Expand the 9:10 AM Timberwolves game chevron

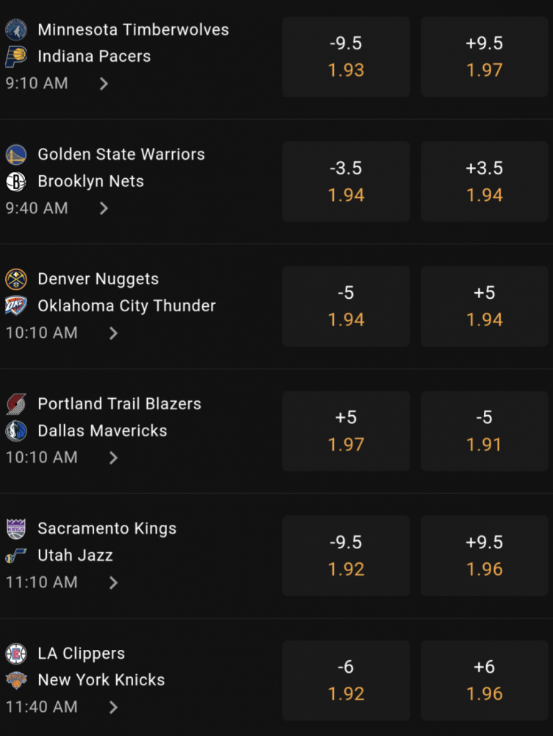pos(104,84)
